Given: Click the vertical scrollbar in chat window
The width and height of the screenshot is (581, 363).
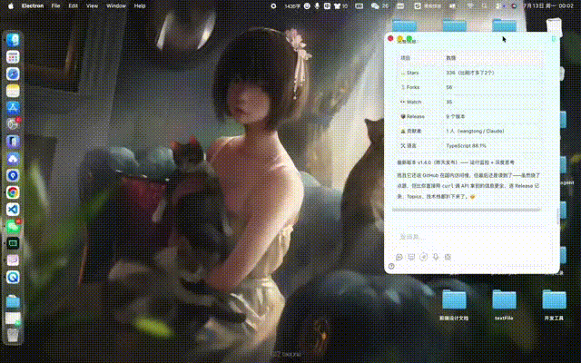Looking at the screenshot, I should [x=558, y=217].
